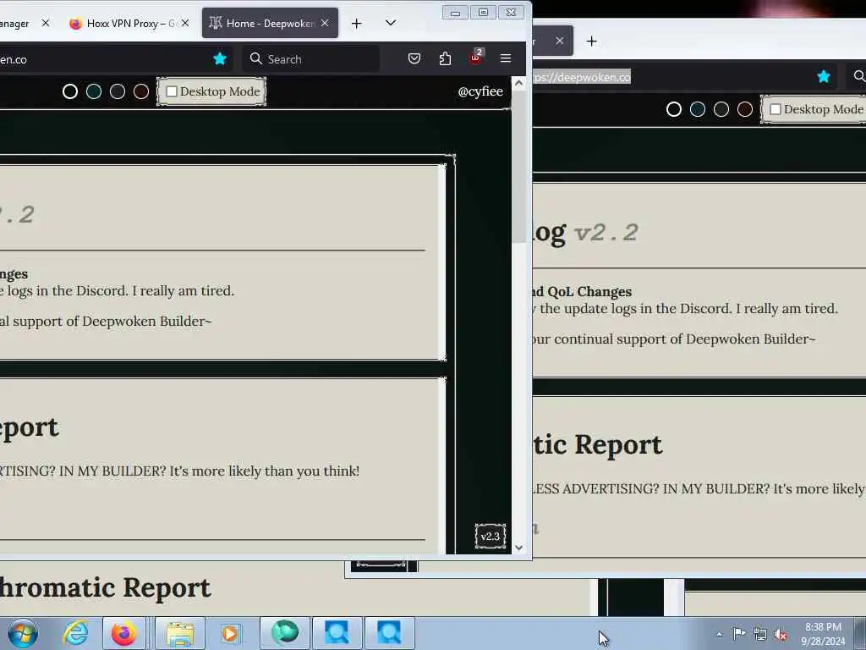Close the Hoxx VPN Proxy tab
Image resolution: width=866 pixels, height=650 pixels.
(185, 23)
